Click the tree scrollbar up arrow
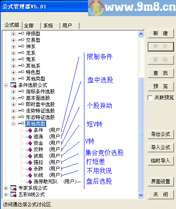The image size is (176, 209). tap(141, 34)
